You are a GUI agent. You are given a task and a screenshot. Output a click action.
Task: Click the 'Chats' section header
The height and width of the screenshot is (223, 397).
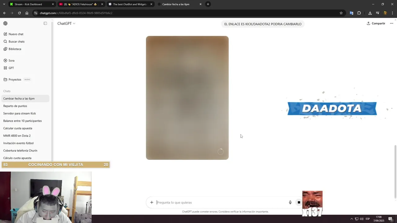[x=7, y=91]
